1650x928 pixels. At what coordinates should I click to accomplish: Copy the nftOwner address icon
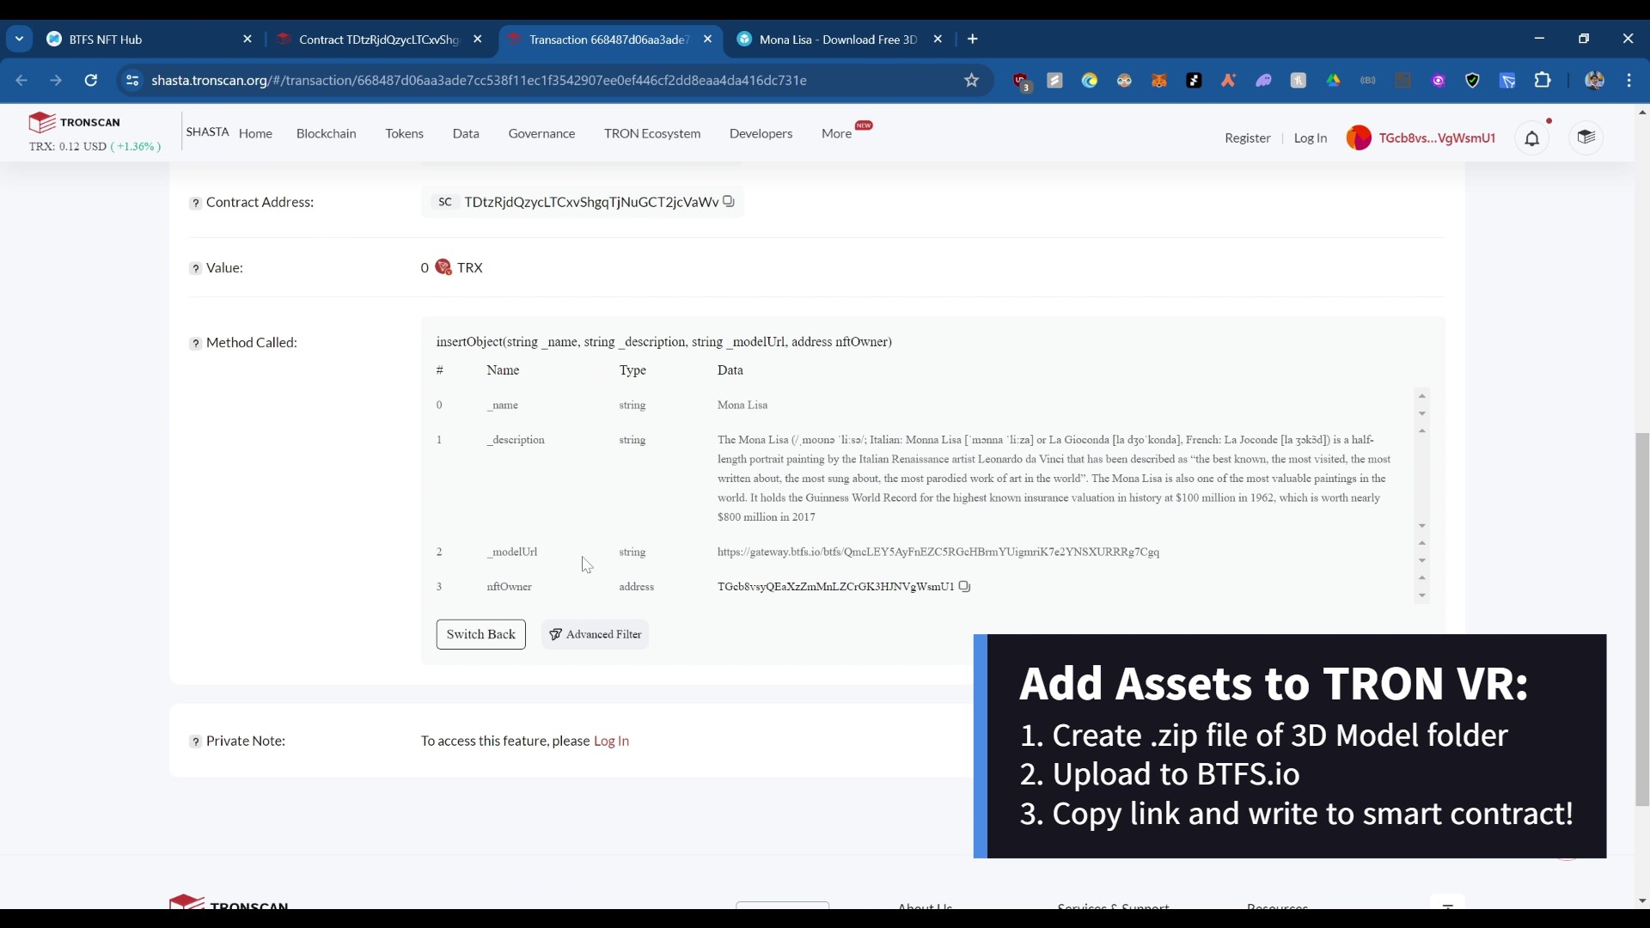(x=964, y=587)
